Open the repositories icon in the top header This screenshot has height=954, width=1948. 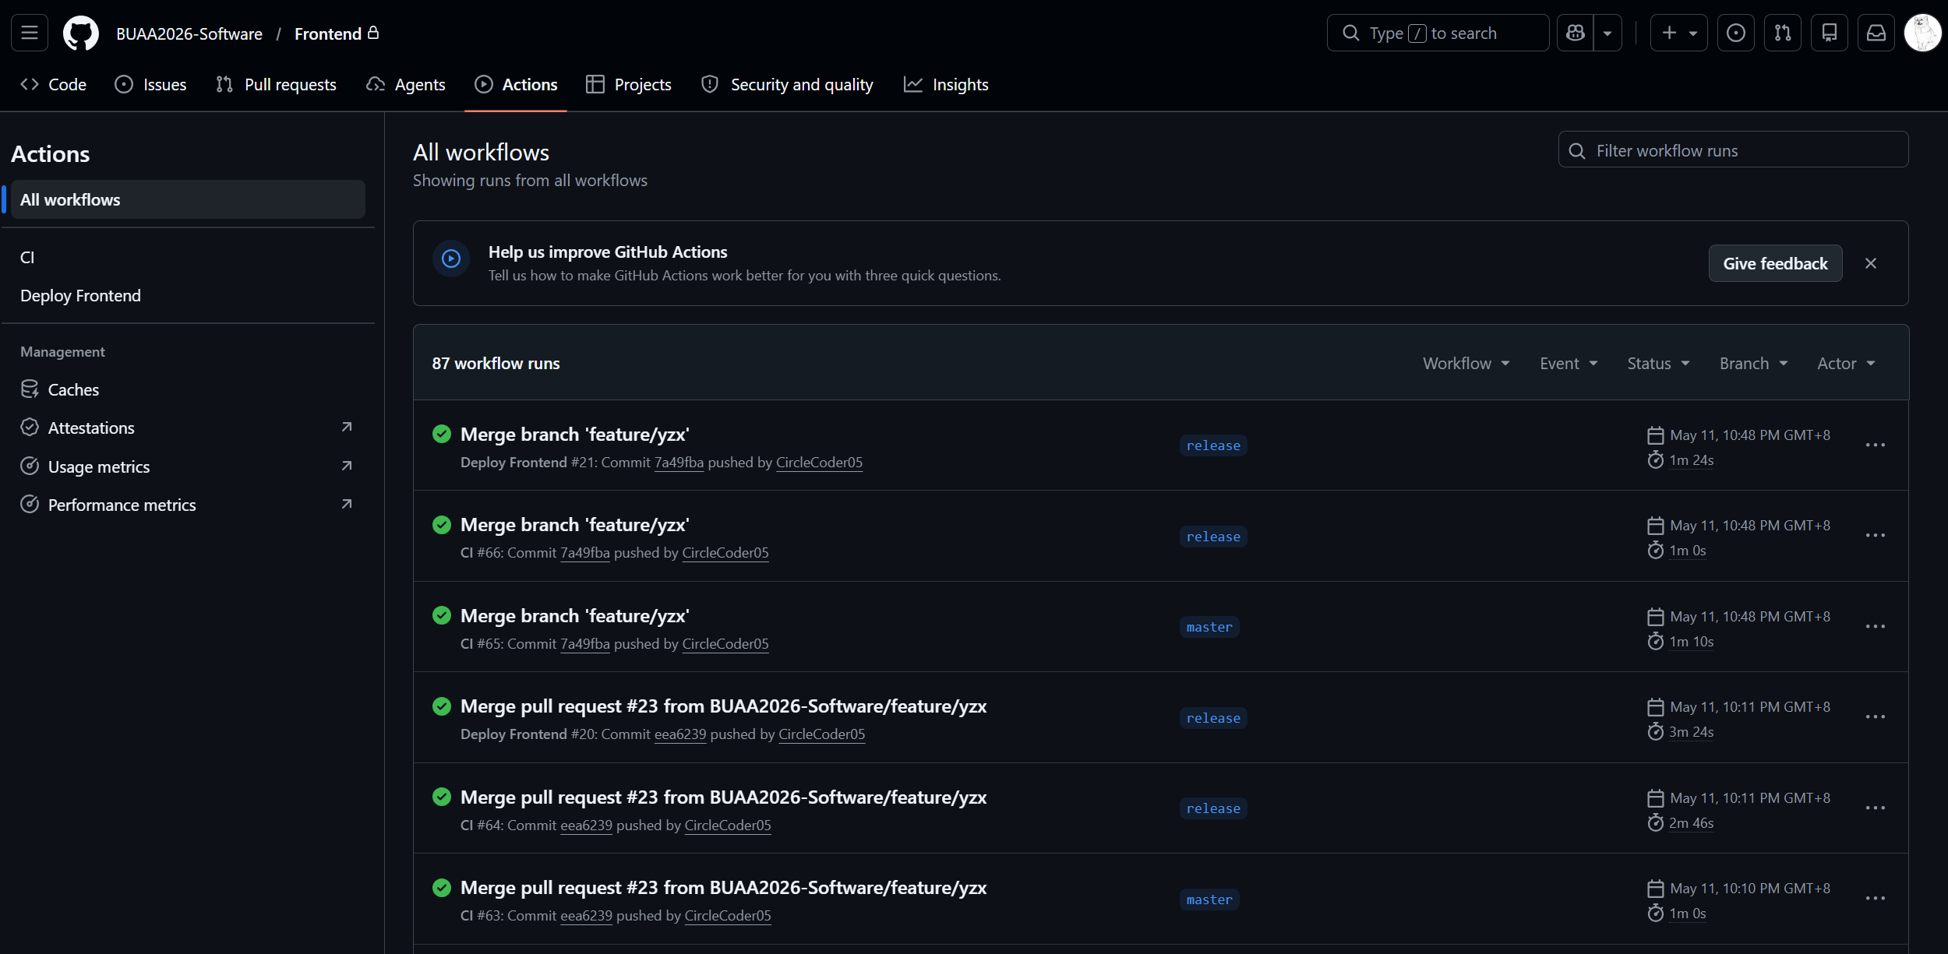click(x=1830, y=33)
